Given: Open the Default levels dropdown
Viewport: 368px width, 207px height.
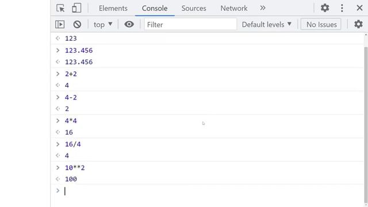Looking at the screenshot, I should pos(267,24).
